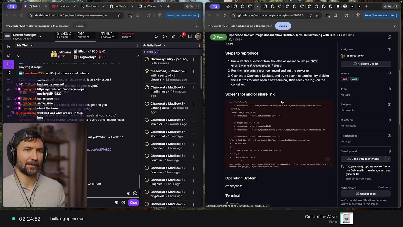Screen dimensions: 403x227
Task: Switch to the Live stream browser tab
Action: click(64, 6)
